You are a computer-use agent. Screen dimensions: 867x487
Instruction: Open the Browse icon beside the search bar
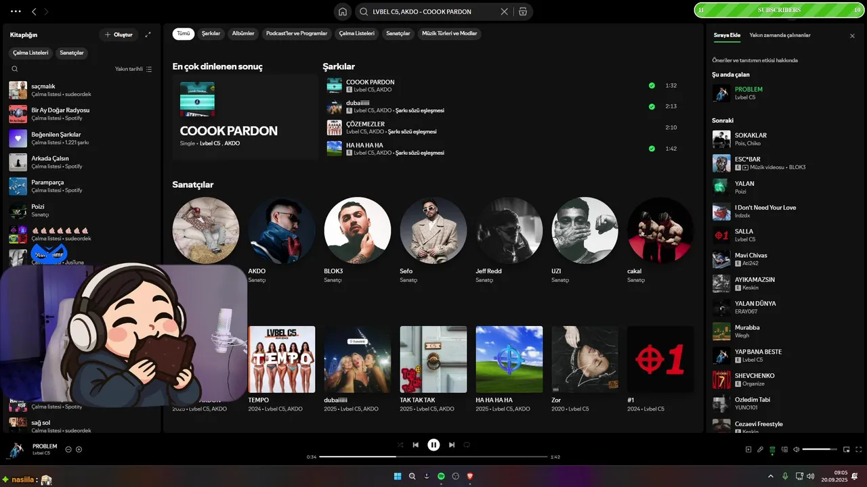(x=522, y=11)
